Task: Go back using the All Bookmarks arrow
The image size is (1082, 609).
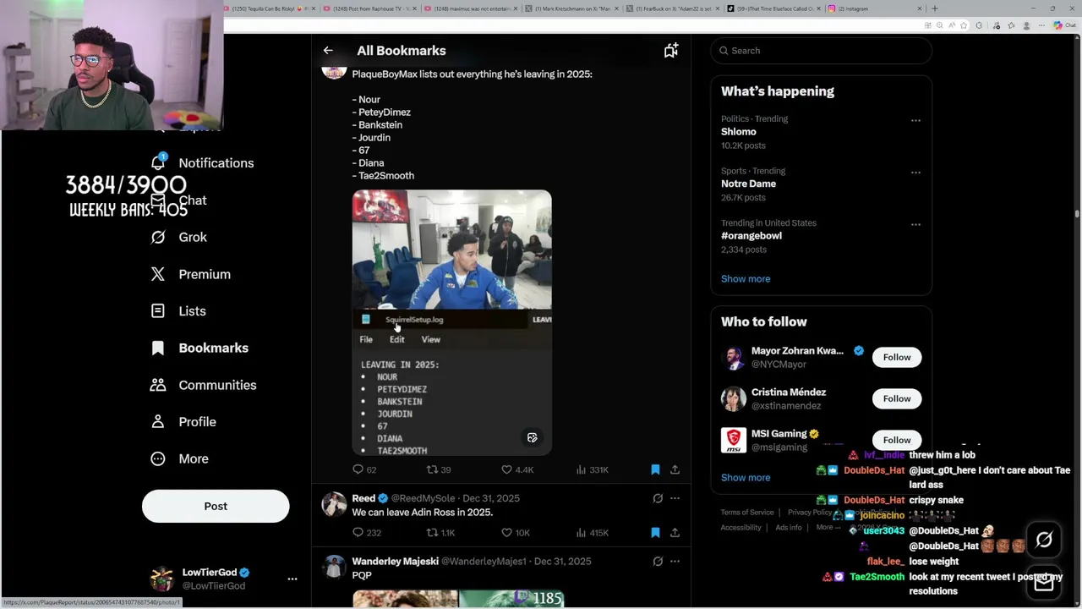Action: [x=328, y=51]
